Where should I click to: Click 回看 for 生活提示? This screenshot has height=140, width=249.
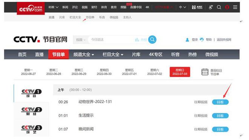click(x=220, y=116)
